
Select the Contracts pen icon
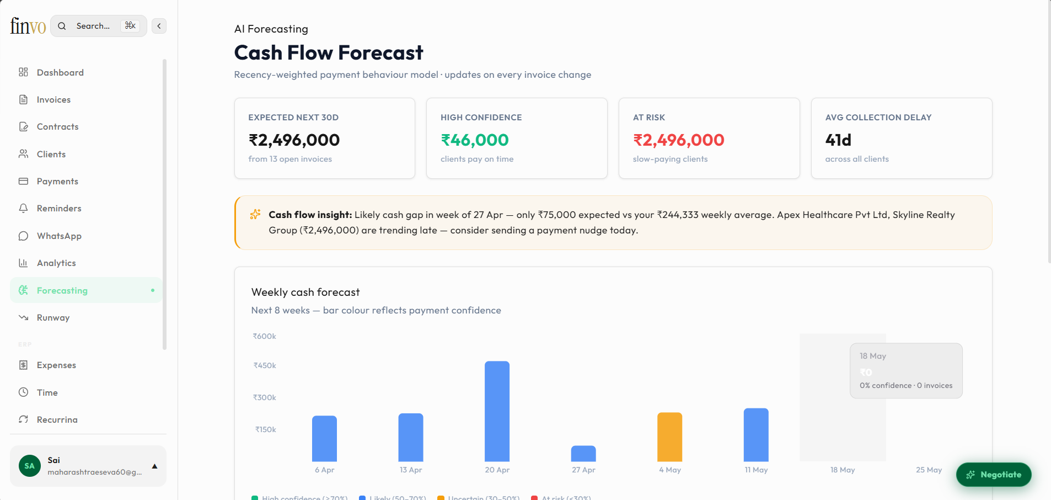coord(23,127)
